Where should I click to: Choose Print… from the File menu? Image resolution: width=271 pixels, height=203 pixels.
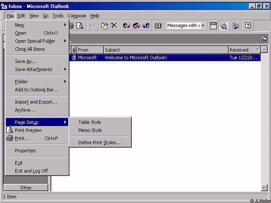pyautogui.click(x=37, y=138)
